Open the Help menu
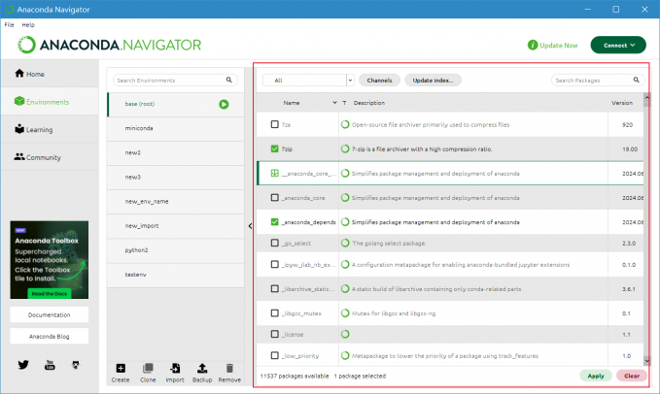Viewport: 660px width, 394px height. point(28,25)
